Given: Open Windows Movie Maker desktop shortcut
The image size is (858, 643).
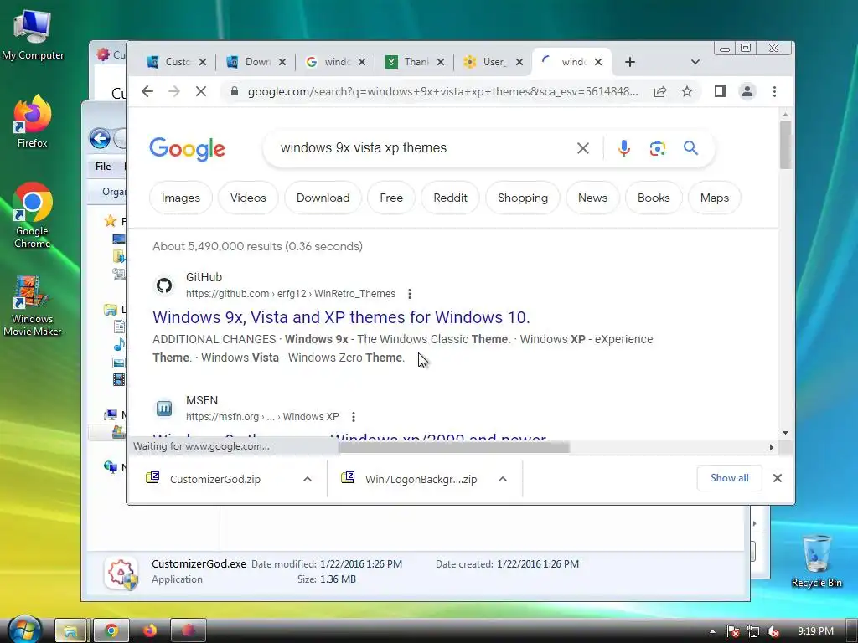Looking at the screenshot, I should 33,305.
